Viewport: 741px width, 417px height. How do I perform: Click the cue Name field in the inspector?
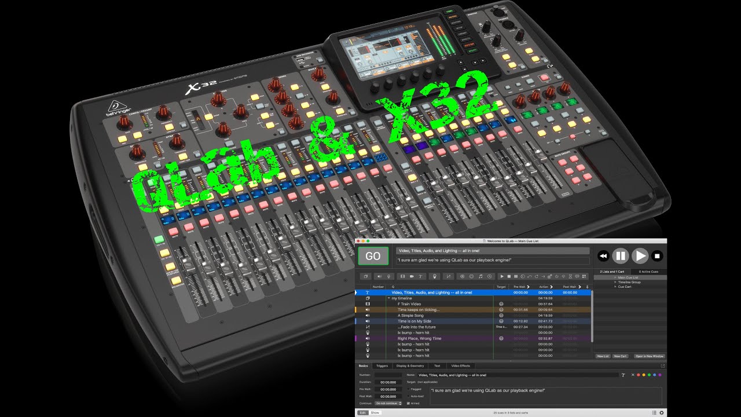tap(518, 375)
